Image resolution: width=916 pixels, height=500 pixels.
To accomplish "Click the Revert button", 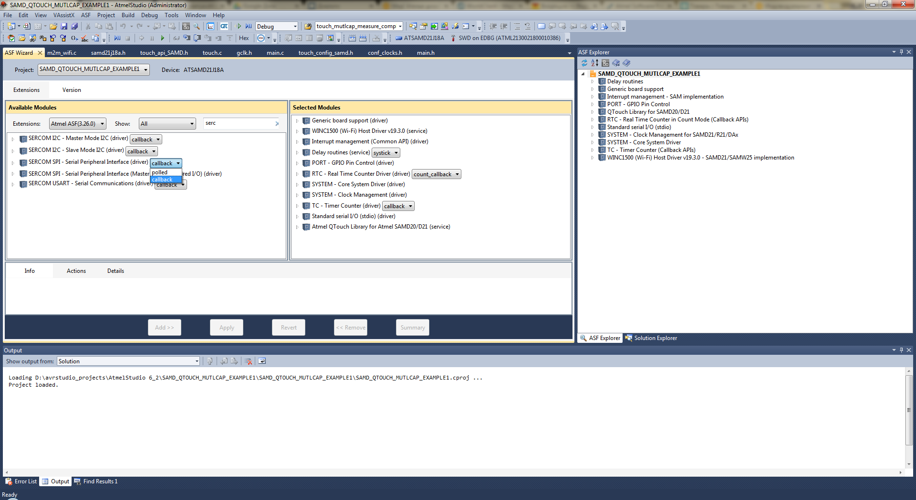I will [x=289, y=328].
